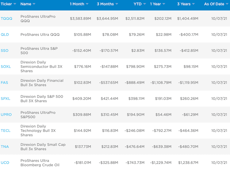Viewport: 230px width, 170px height.
Task: Open the SPXL ticker link
Action: [6, 99]
